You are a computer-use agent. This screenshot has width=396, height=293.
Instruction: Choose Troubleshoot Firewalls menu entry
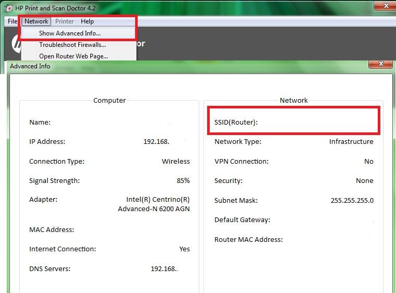click(x=73, y=45)
